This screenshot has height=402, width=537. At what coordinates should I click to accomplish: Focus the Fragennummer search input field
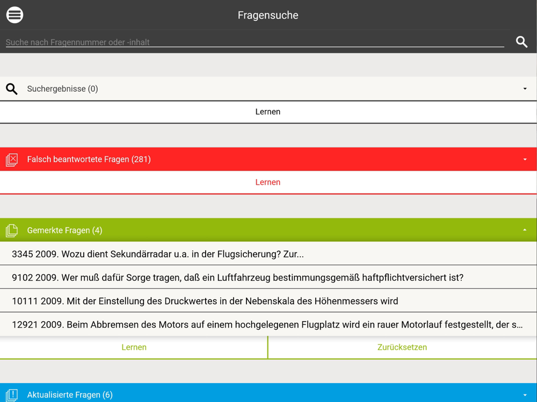click(255, 42)
